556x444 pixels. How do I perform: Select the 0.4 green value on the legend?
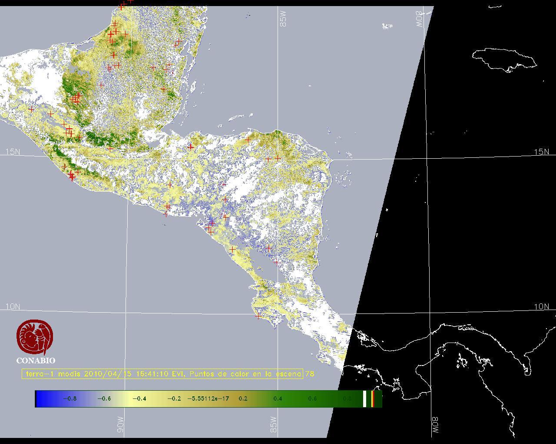point(278,398)
